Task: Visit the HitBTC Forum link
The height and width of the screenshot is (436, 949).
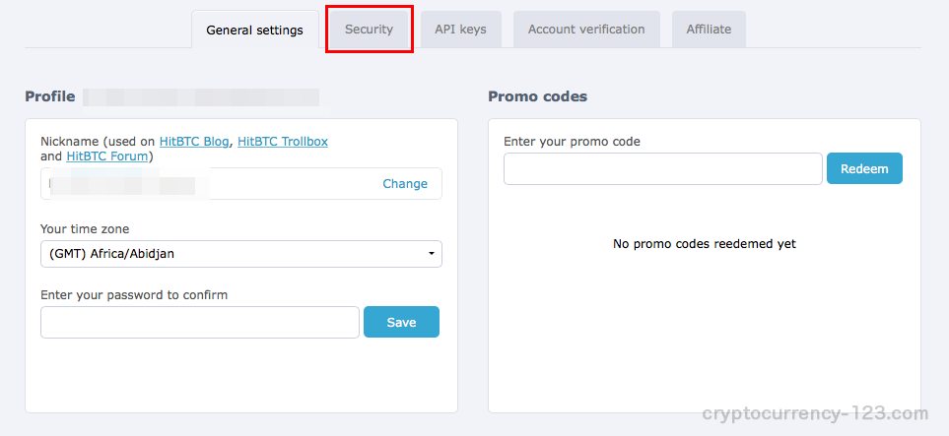Action: 107,156
